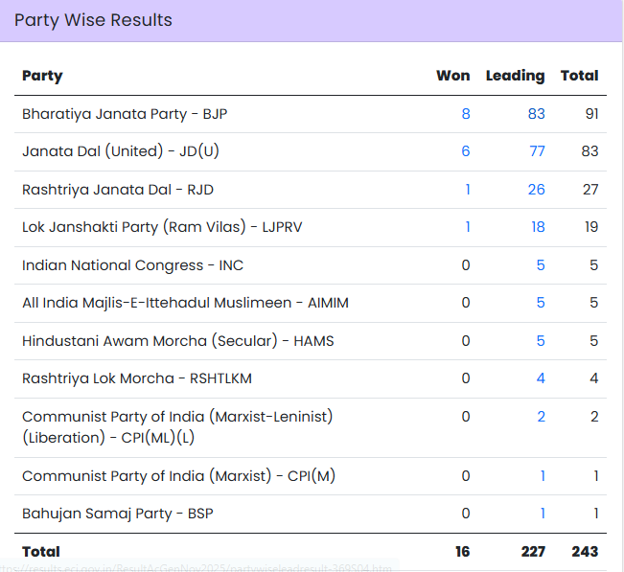Viewport: 624px width, 572px height.
Task: Click grand total won value 16
Action: tap(462, 551)
